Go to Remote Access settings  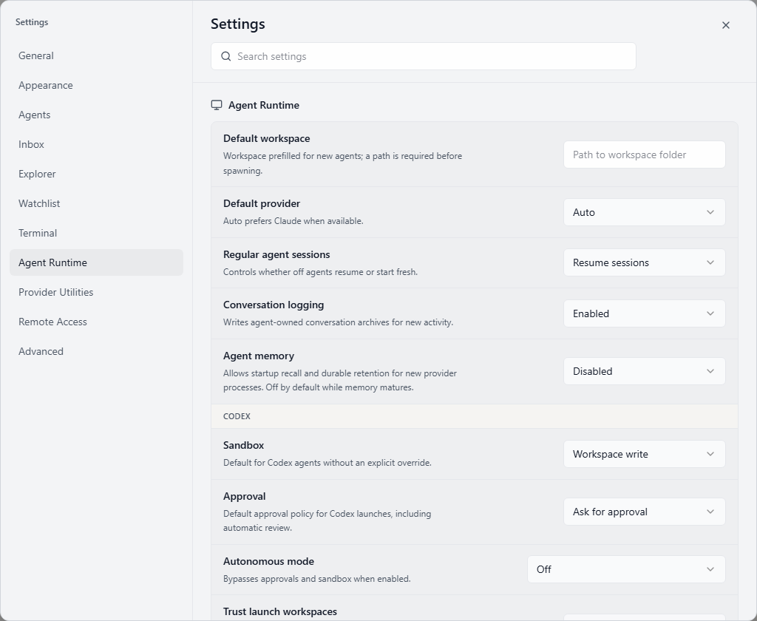click(97, 322)
